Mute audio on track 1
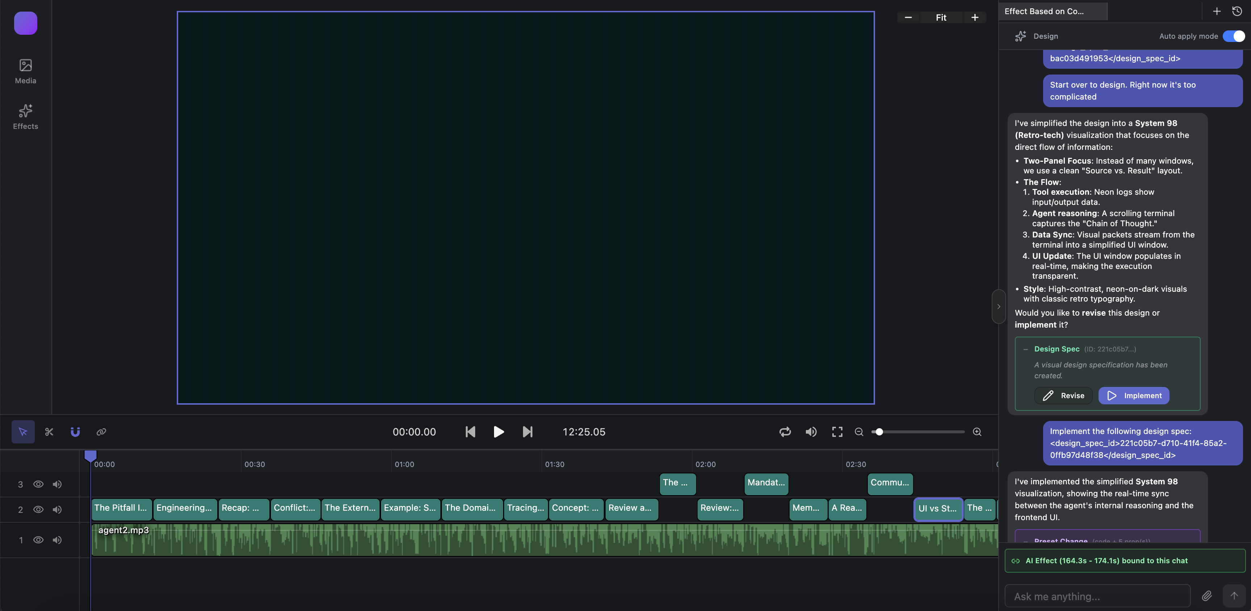Image resolution: width=1251 pixels, height=611 pixels. (x=57, y=540)
